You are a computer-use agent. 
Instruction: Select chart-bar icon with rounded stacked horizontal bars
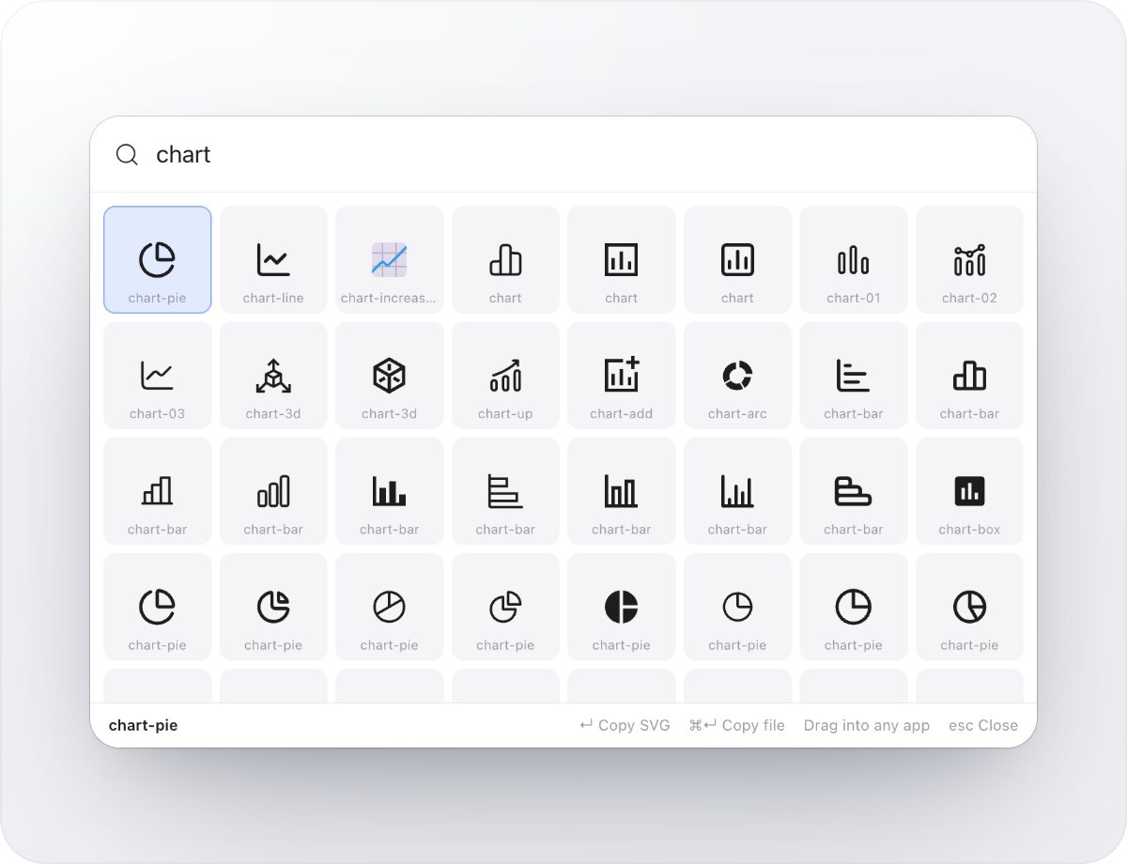(x=853, y=491)
